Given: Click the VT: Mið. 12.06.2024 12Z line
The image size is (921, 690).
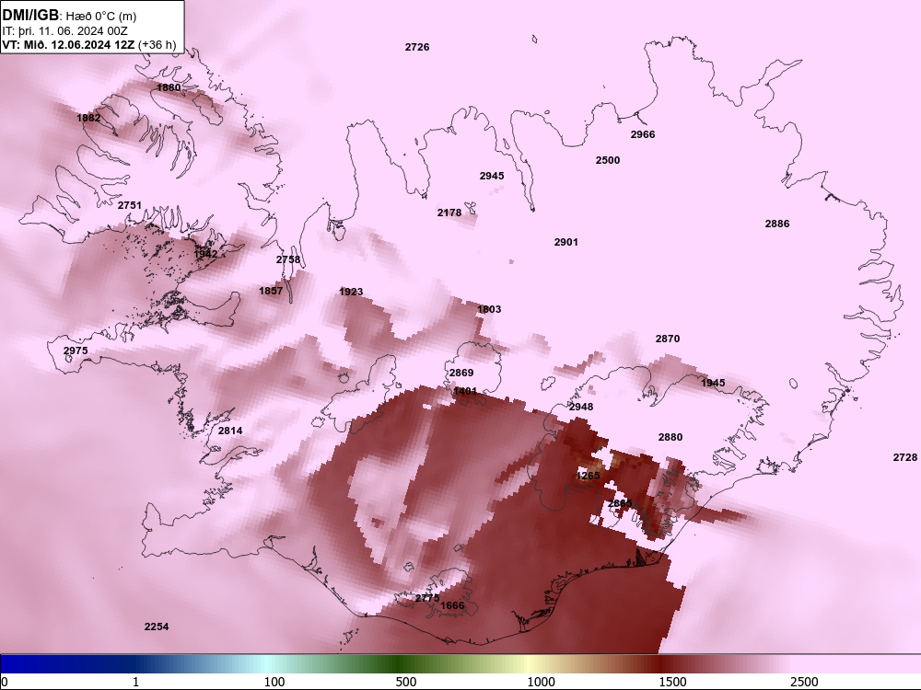Looking at the screenshot, I should click(x=88, y=44).
